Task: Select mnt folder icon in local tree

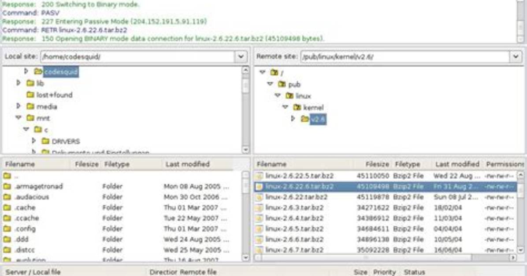Action: point(30,118)
